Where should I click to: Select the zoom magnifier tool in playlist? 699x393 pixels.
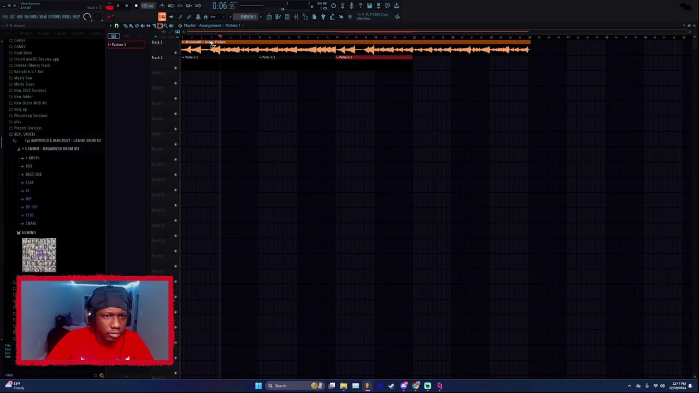(x=165, y=26)
